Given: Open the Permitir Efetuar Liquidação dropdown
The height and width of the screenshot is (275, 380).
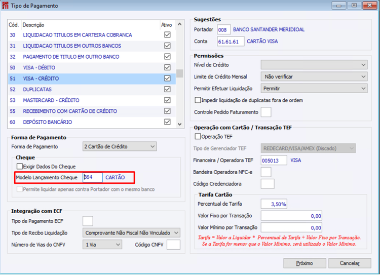Looking at the screenshot, I should pos(314,89).
